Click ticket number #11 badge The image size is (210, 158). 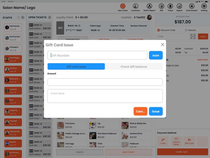coord(60,28)
